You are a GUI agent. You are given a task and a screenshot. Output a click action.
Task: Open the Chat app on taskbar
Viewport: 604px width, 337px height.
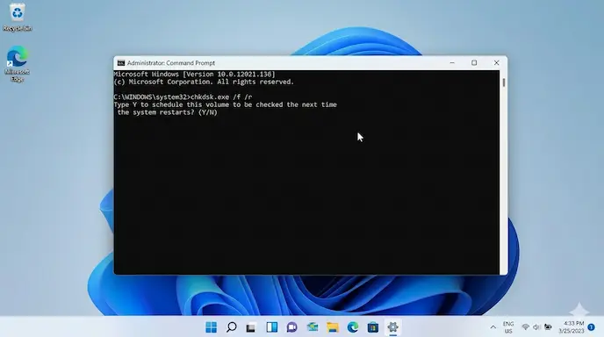tap(291, 327)
